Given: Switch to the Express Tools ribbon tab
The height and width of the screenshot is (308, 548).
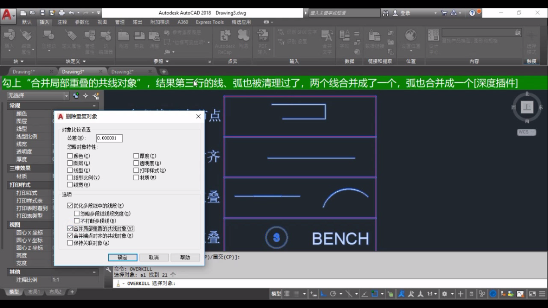Looking at the screenshot, I should coord(209,22).
